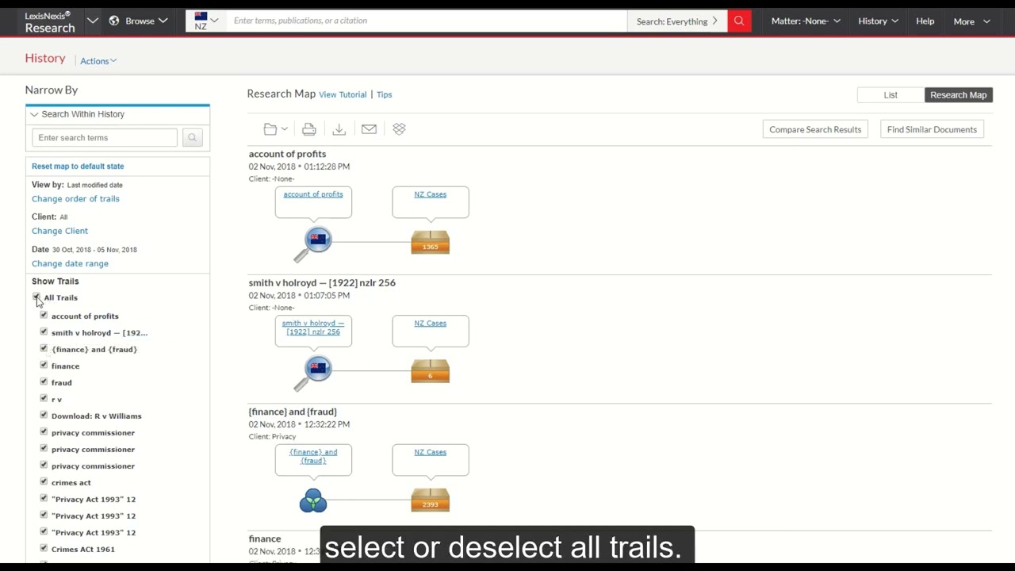Viewport: 1015px width, 571px height.
Task: Uncheck the fraud trail checkbox
Action: (44, 381)
